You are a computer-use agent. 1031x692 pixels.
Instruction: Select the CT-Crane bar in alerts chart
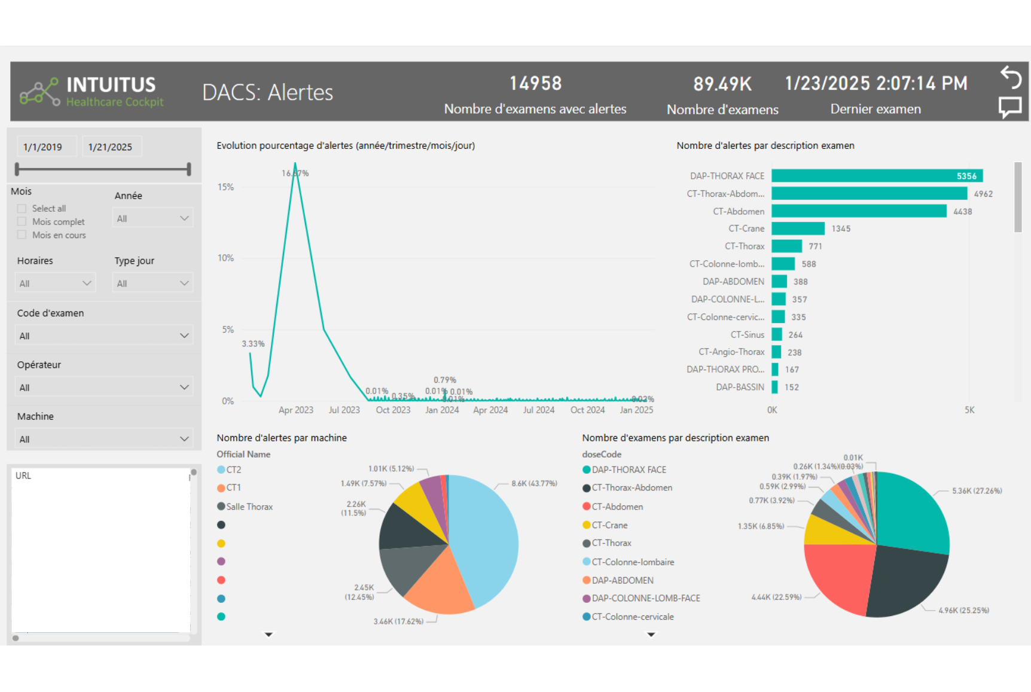(798, 228)
